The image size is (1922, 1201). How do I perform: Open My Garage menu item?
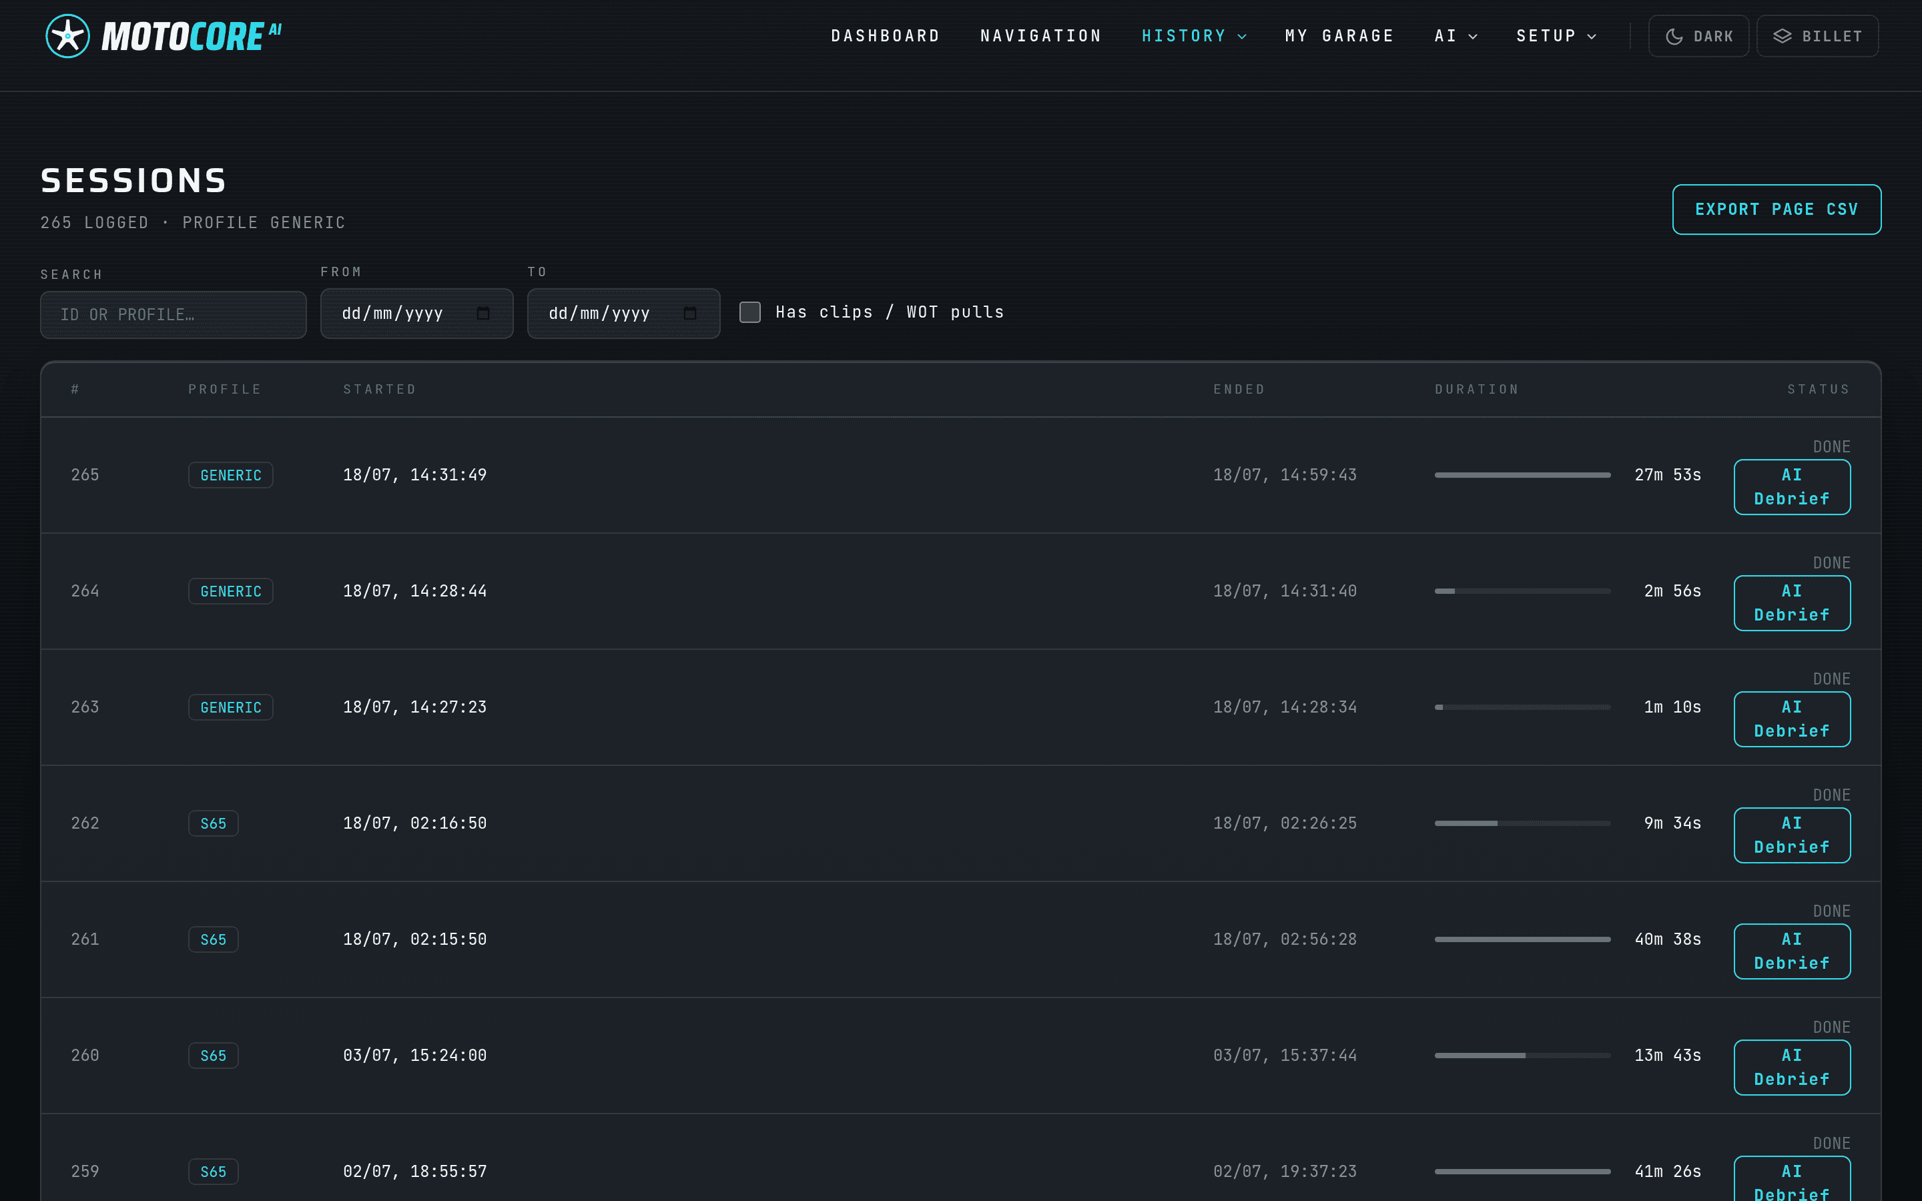(x=1339, y=36)
